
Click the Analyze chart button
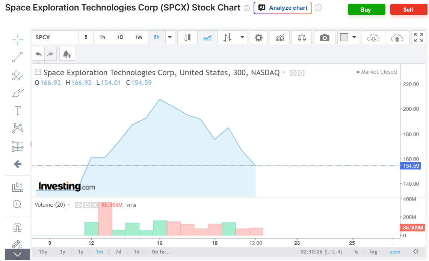(x=282, y=8)
